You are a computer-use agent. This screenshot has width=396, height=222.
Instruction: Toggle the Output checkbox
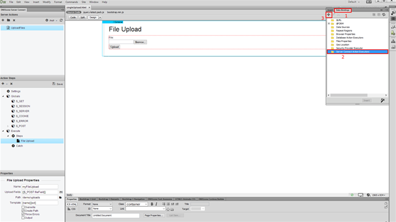pyautogui.click(x=23, y=218)
